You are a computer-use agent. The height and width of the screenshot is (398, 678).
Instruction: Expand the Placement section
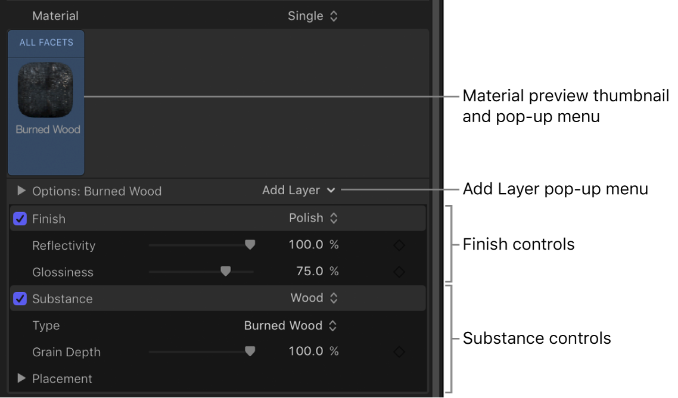pos(21,378)
